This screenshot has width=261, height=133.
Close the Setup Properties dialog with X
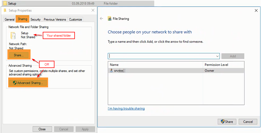pyautogui.click(x=93, y=10)
